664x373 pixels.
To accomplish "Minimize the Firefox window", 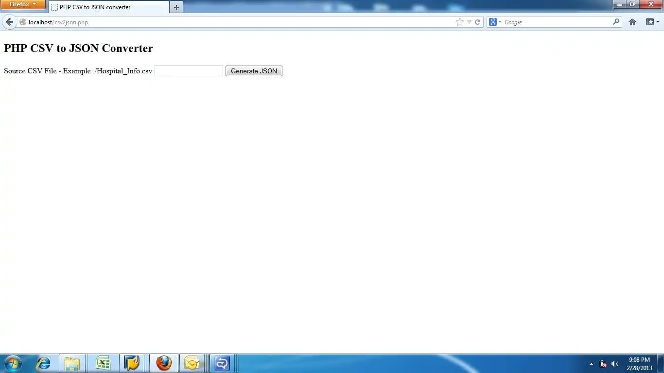I will pos(619,4).
